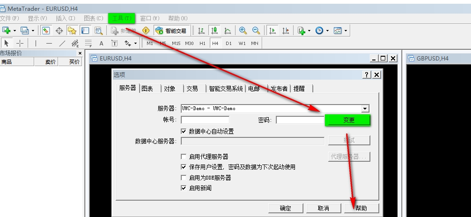
Task: Open the 文件(F) menu
Action: pos(9,18)
